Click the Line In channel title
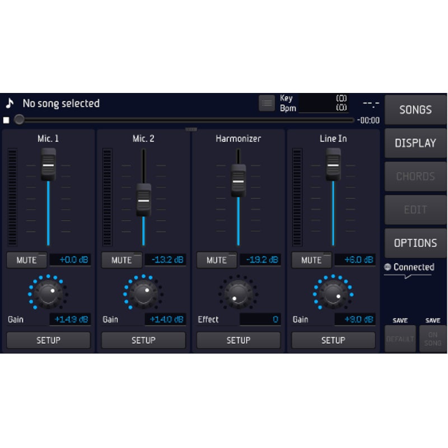Image resolution: width=448 pixels, height=448 pixels. (x=333, y=138)
